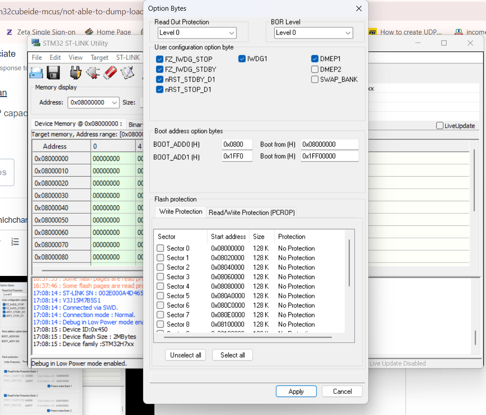Click the Apply button
Image resolution: width=486 pixels, height=415 pixels.
pyautogui.click(x=296, y=391)
